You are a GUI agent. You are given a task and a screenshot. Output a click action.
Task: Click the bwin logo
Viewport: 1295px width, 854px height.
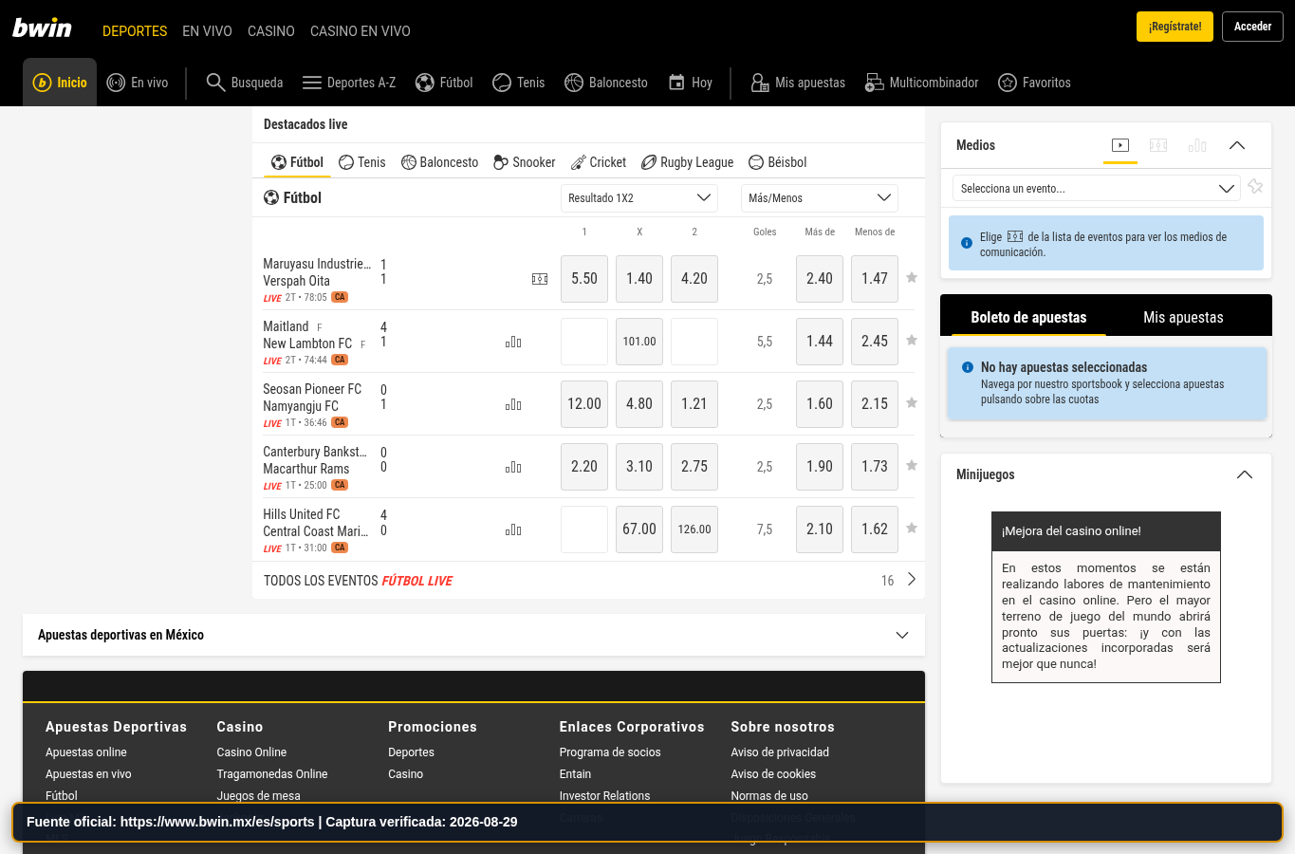[x=42, y=28]
